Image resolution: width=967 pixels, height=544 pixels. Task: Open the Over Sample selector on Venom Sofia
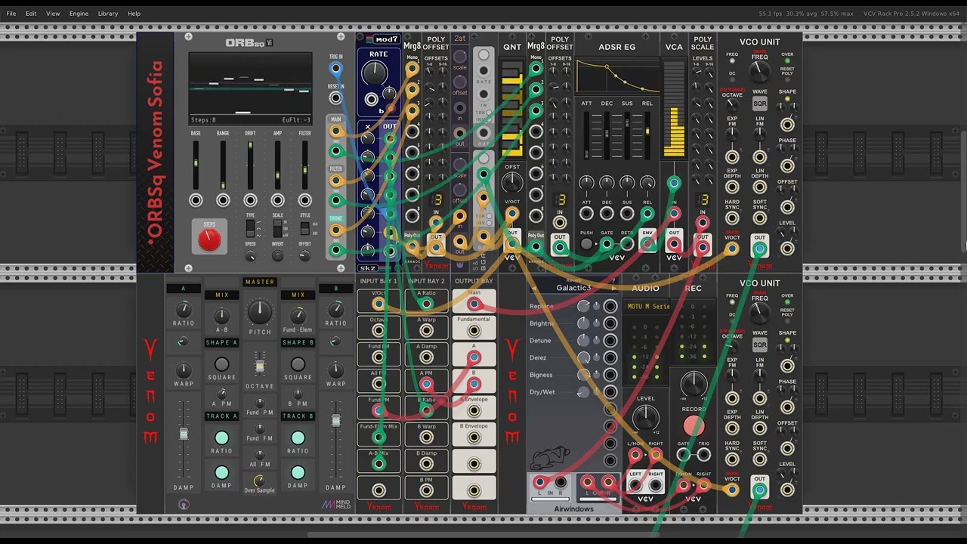[x=259, y=481]
